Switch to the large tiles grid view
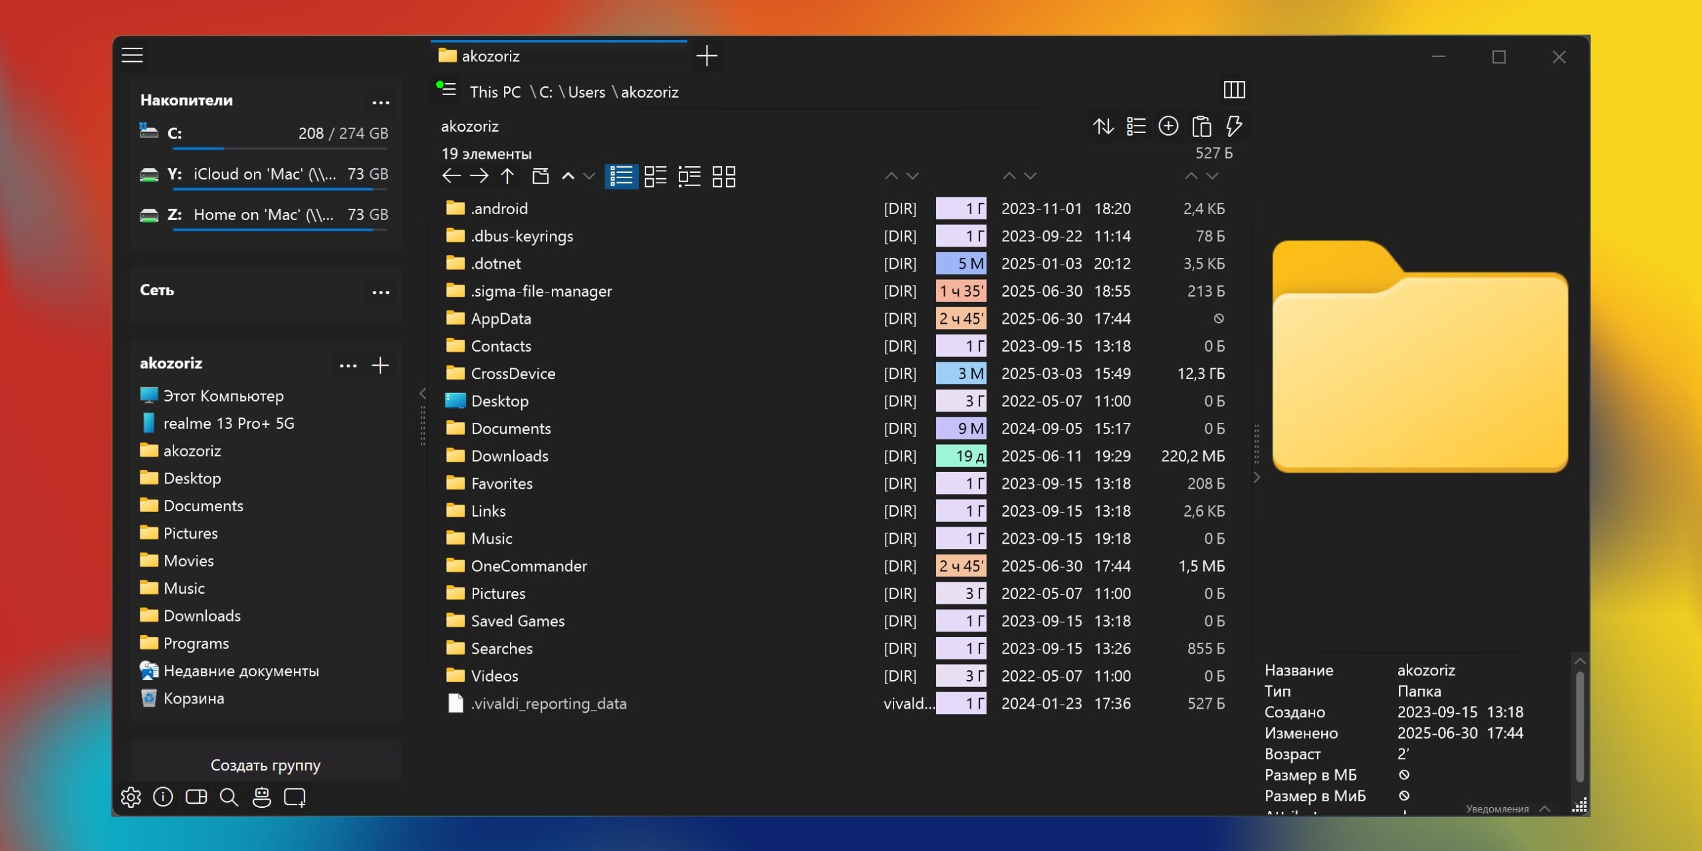The image size is (1702, 851). (723, 176)
